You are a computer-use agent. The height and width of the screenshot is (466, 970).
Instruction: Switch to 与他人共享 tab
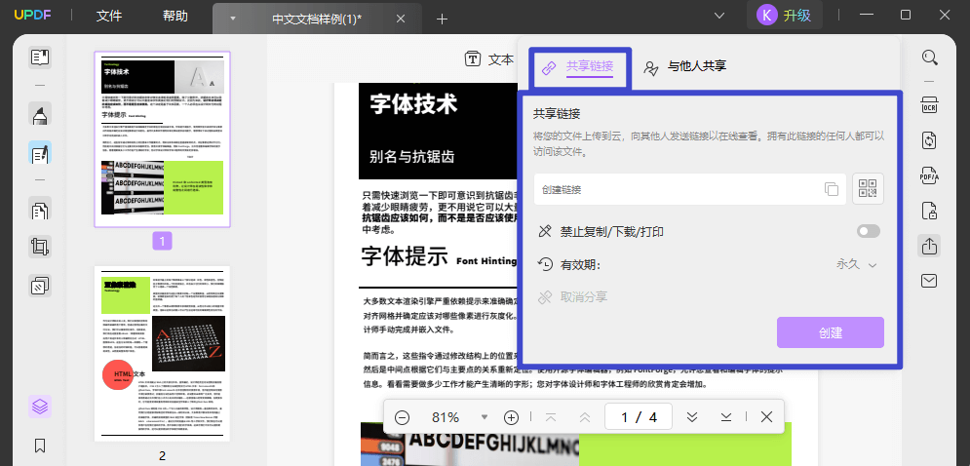(684, 67)
